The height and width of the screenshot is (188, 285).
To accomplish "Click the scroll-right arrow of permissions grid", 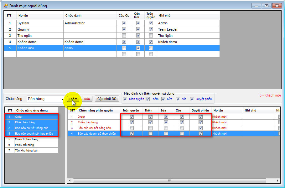I will 277,181.
